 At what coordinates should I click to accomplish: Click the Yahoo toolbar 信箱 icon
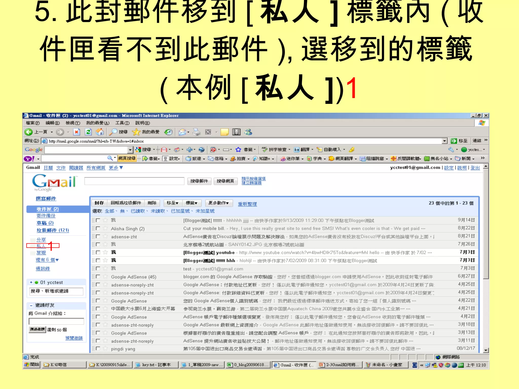[211, 159]
